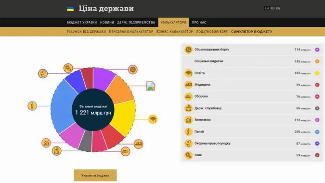This screenshot has width=325, height=183.
Task: Click the economy chart icon beside the pie chart
Action: click(x=46, y=143)
